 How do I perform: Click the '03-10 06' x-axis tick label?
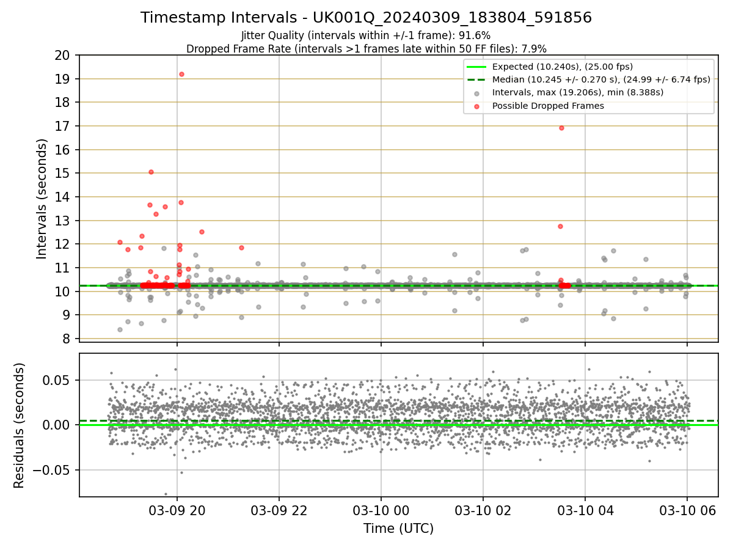[687, 510]
